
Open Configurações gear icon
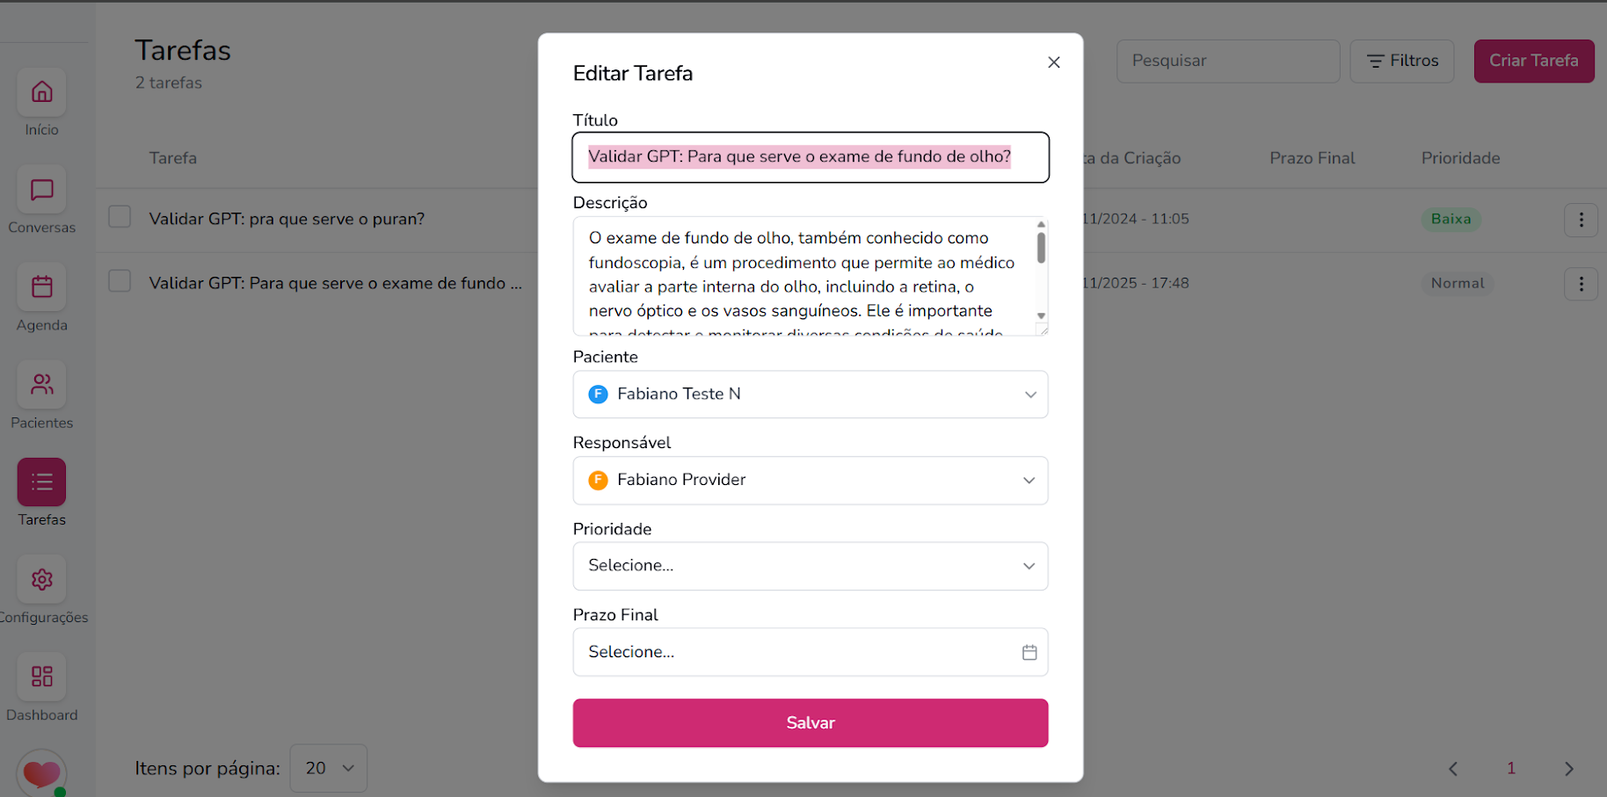[x=41, y=580]
